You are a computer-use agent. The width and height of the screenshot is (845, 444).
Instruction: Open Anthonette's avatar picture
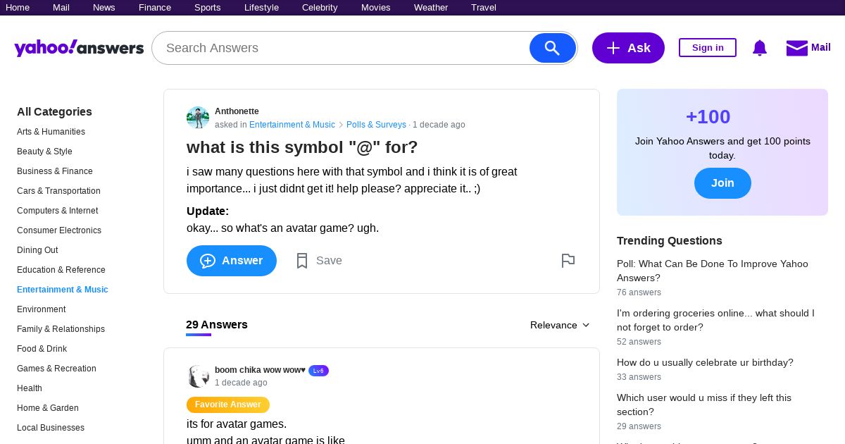click(x=198, y=118)
